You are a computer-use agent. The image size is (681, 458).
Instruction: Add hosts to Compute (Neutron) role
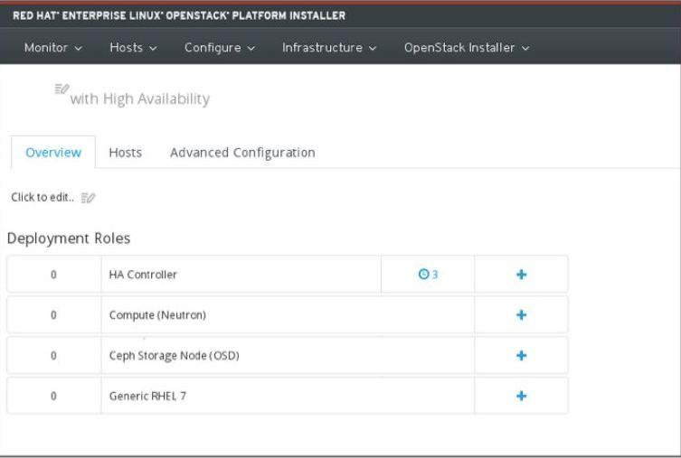coord(521,315)
